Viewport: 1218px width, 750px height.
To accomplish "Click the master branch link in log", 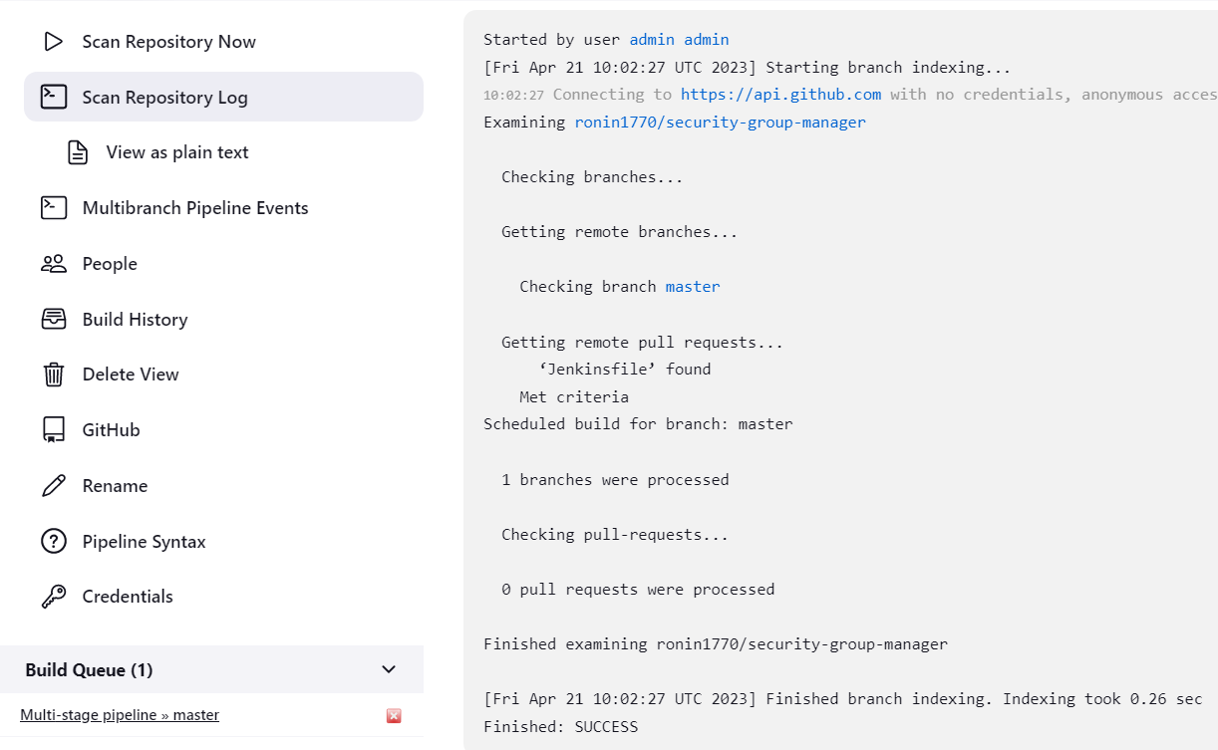I will coord(693,287).
